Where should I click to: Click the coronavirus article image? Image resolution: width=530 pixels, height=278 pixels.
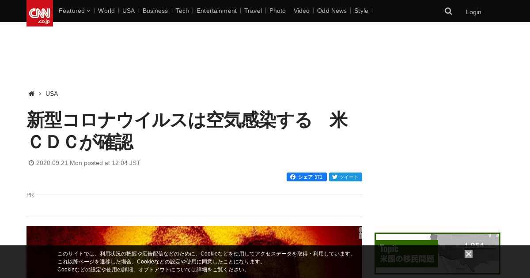tap(194, 252)
